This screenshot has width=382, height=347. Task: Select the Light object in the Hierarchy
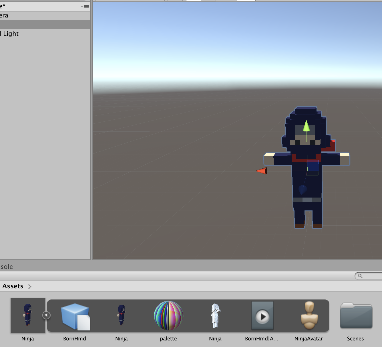coord(45,34)
